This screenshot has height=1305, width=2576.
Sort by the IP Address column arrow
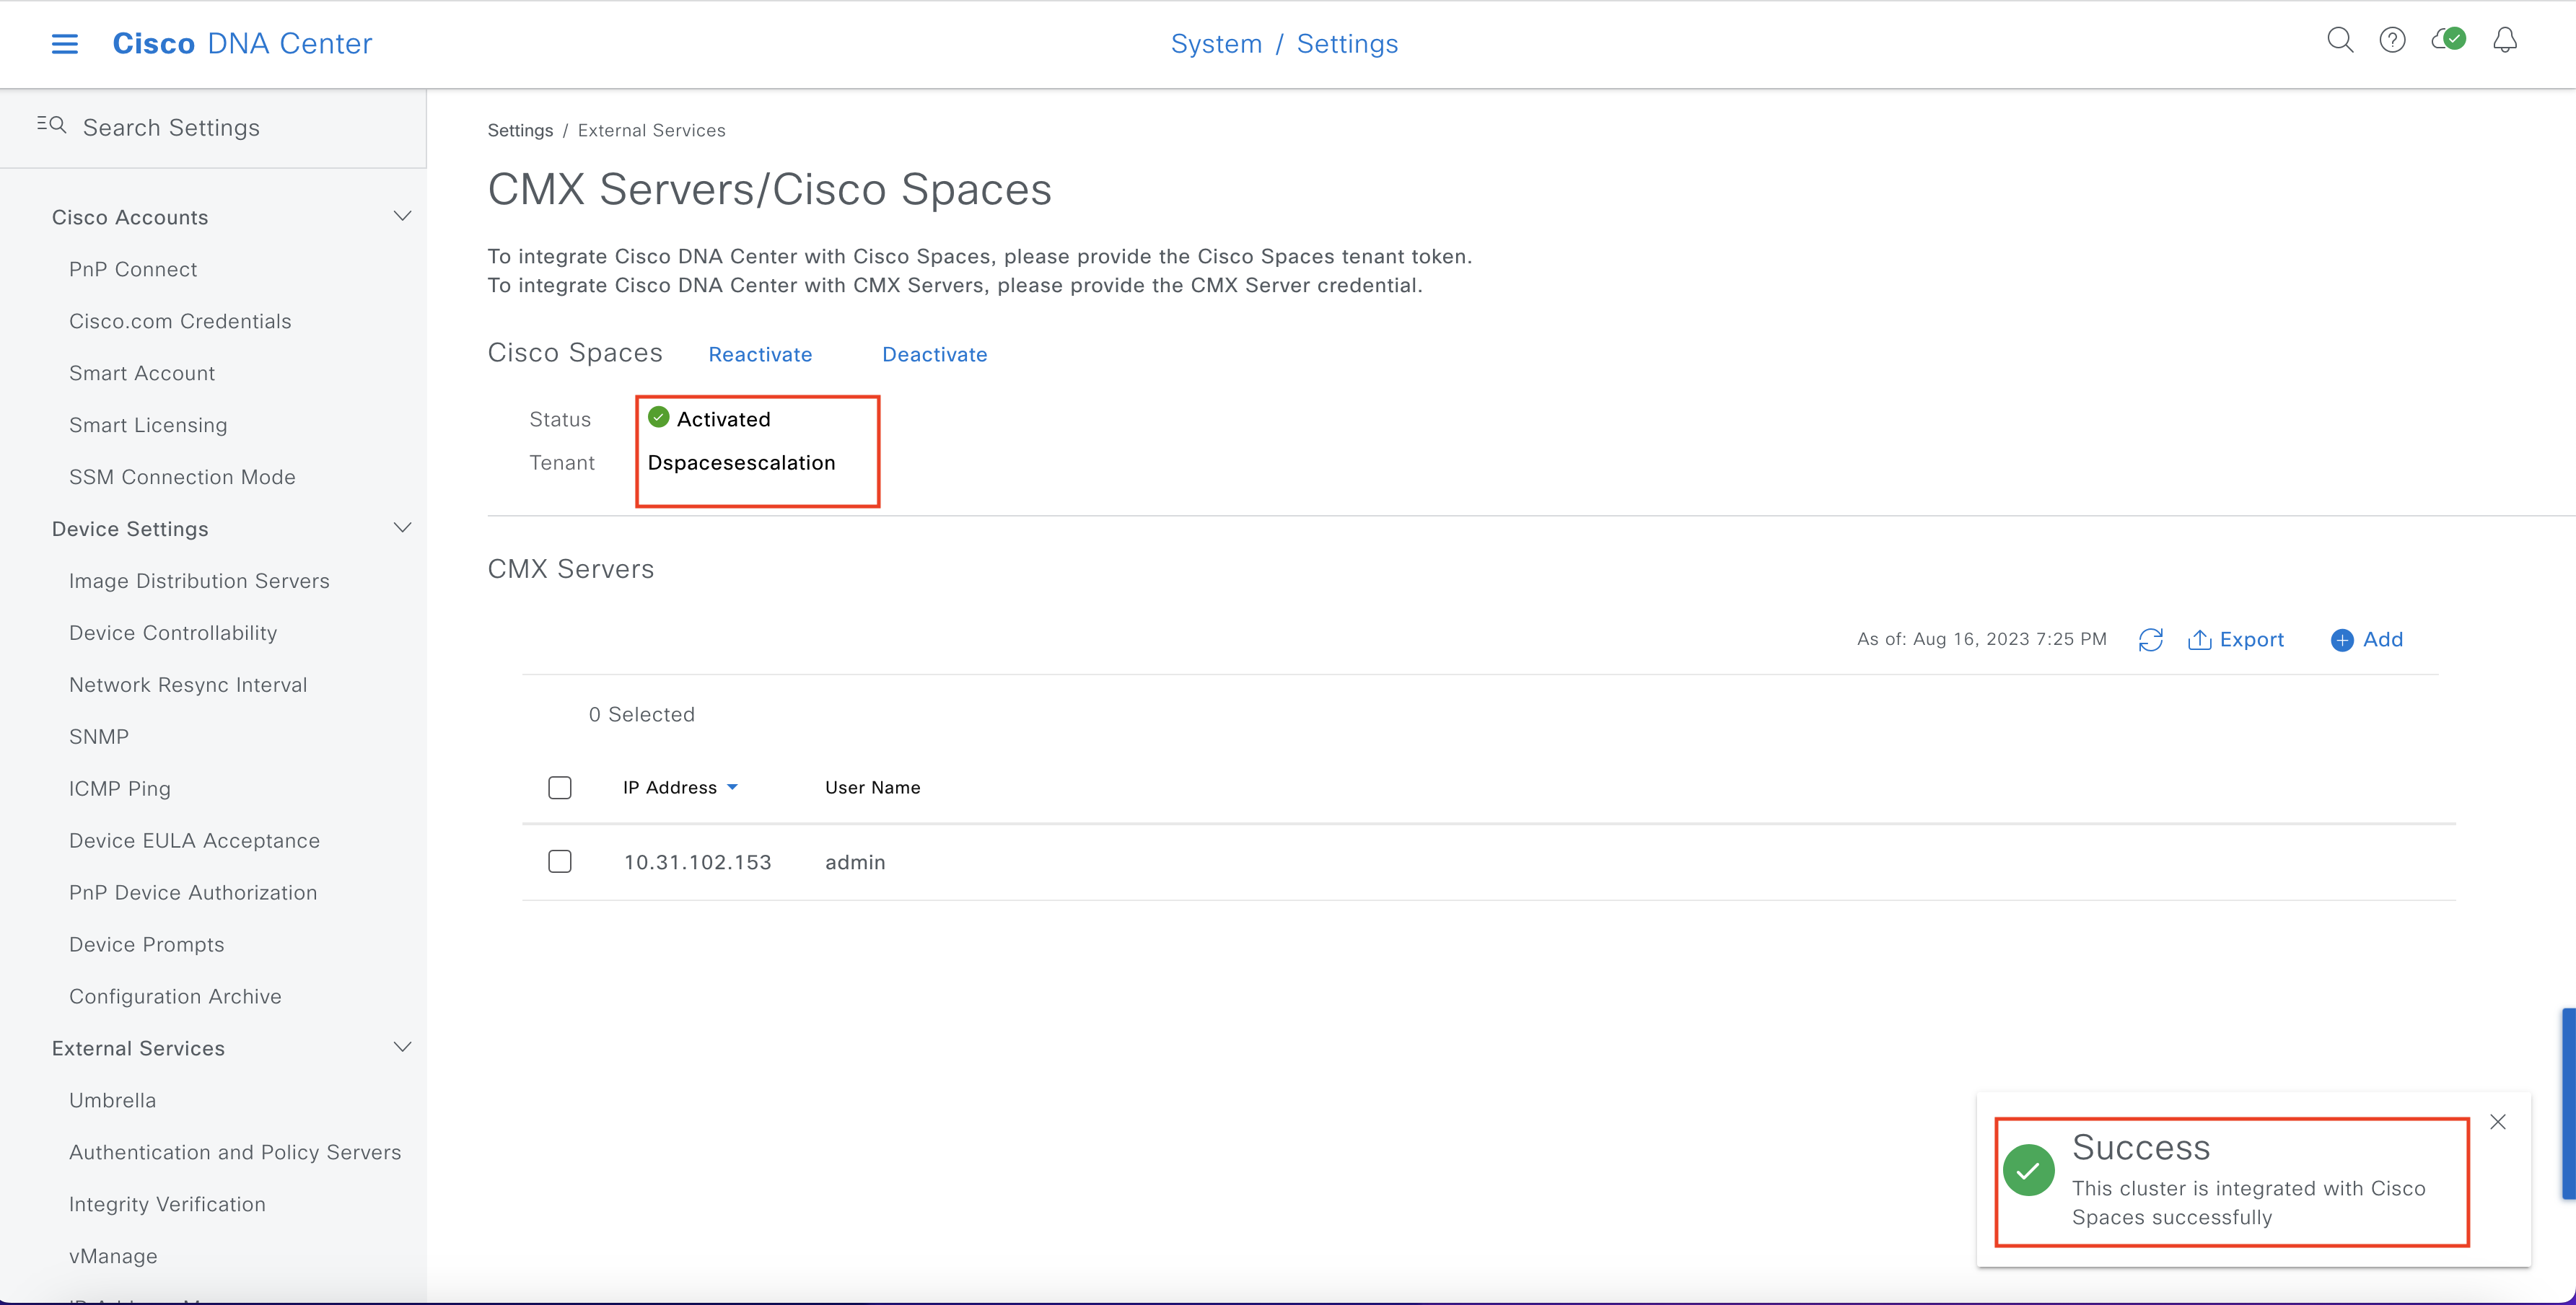tap(733, 788)
